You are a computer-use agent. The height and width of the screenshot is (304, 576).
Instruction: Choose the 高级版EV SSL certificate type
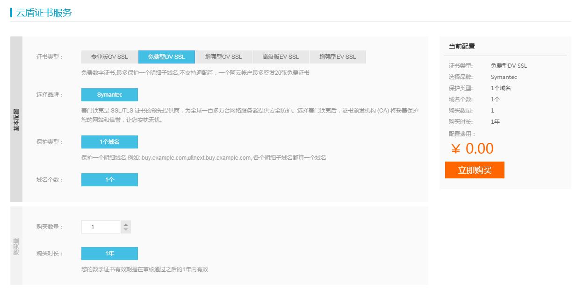280,57
